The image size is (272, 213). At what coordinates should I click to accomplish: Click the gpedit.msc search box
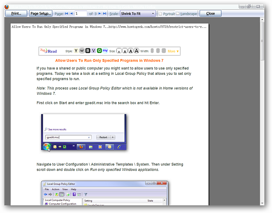68,137
